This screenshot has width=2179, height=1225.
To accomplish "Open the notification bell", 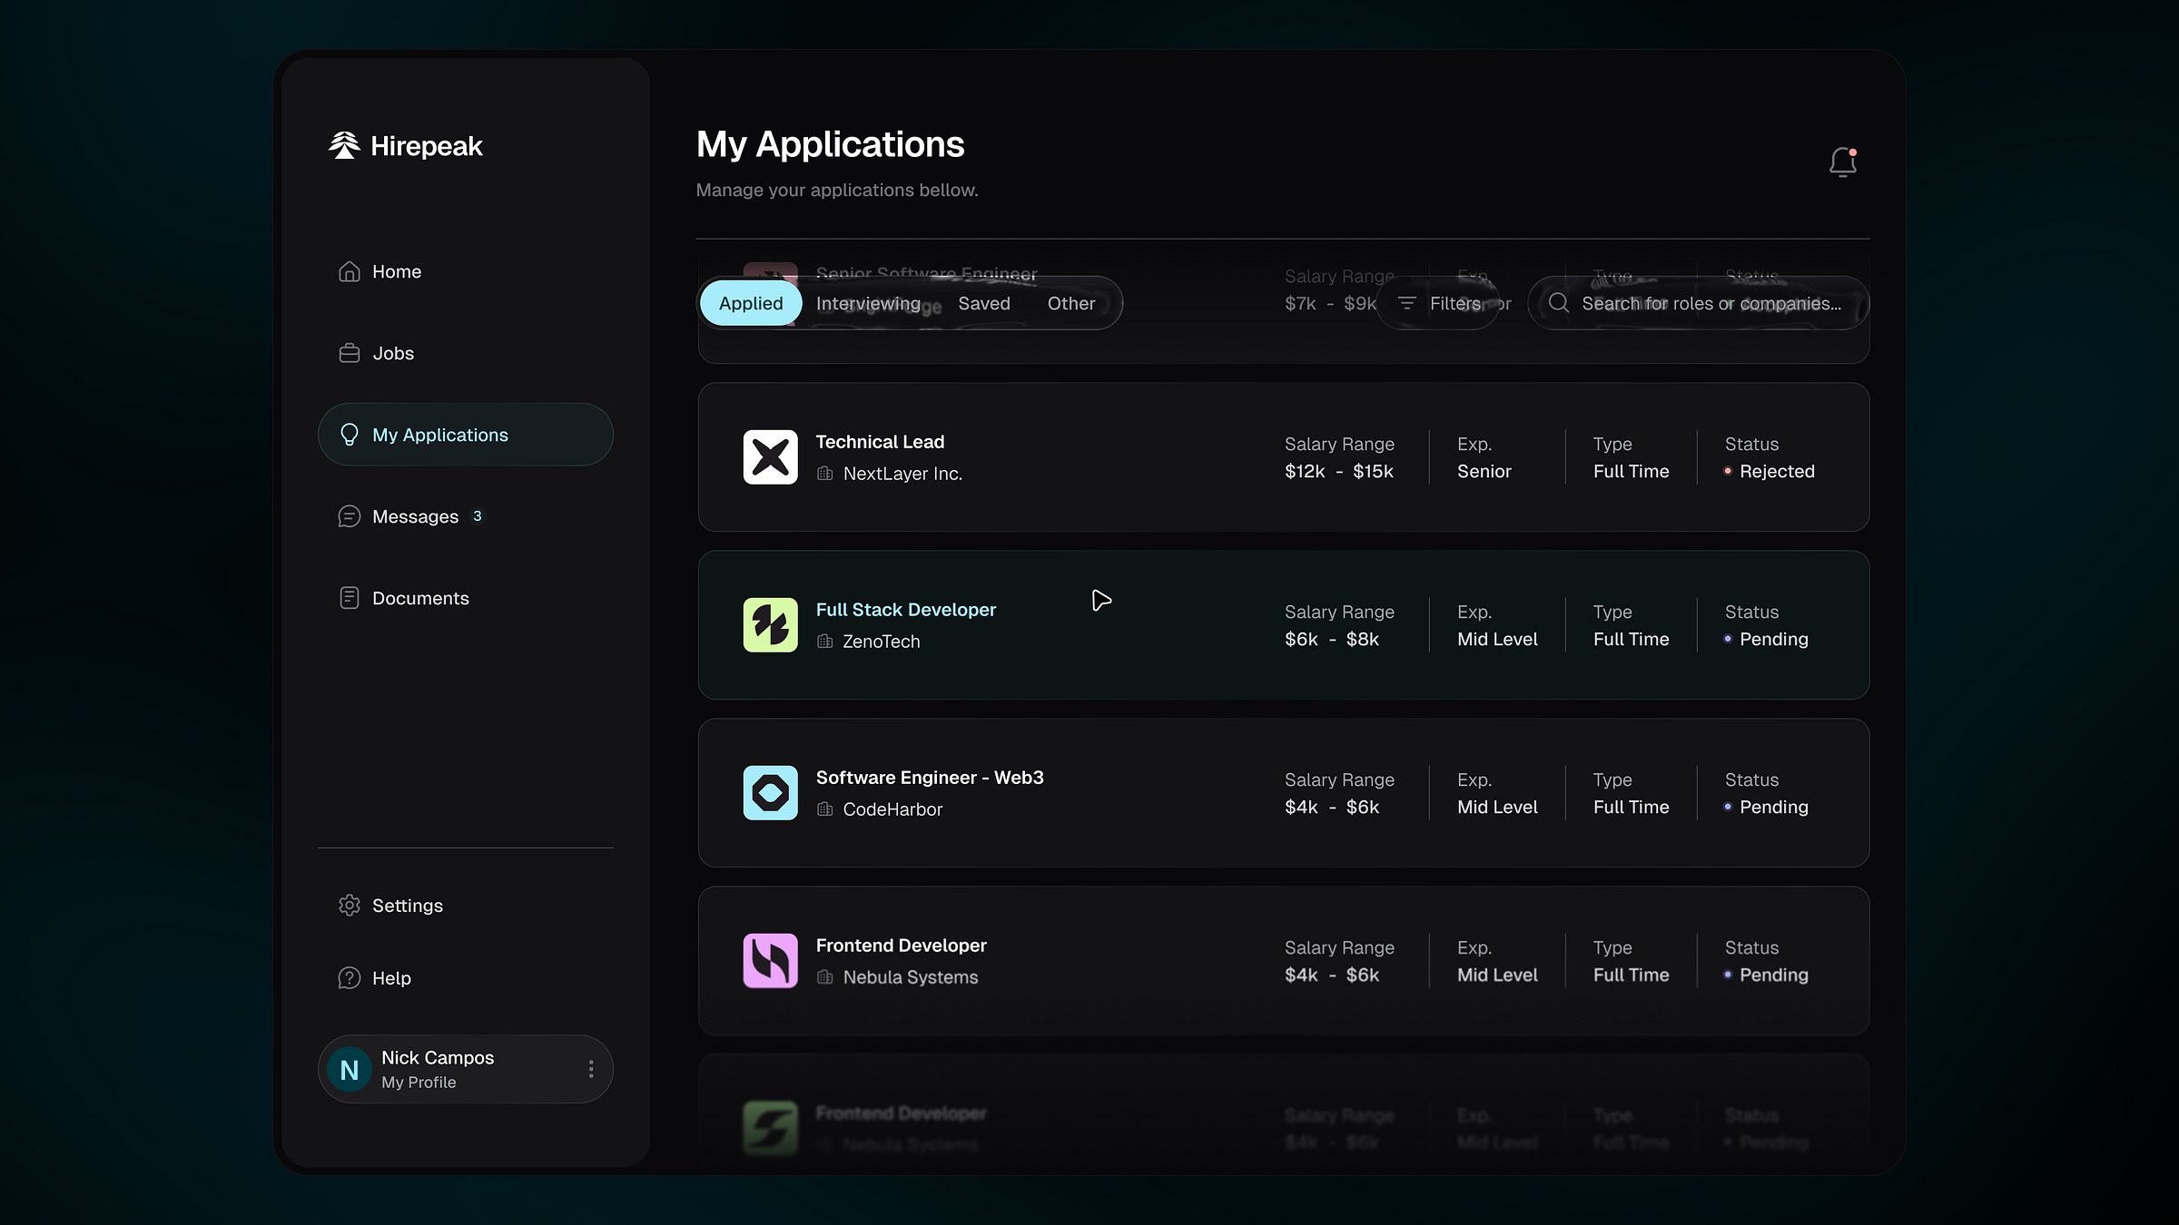I will coord(1842,162).
